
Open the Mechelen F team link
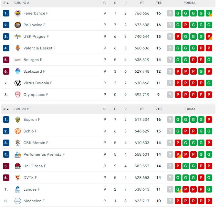[34, 201]
